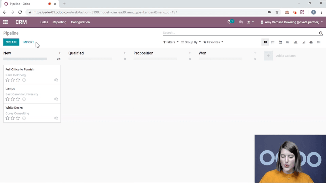Expand the Group By dropdown

tap(191, 42)
